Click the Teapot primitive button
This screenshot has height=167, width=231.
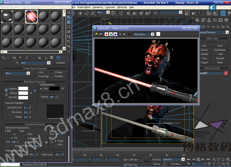click(204, 62)
